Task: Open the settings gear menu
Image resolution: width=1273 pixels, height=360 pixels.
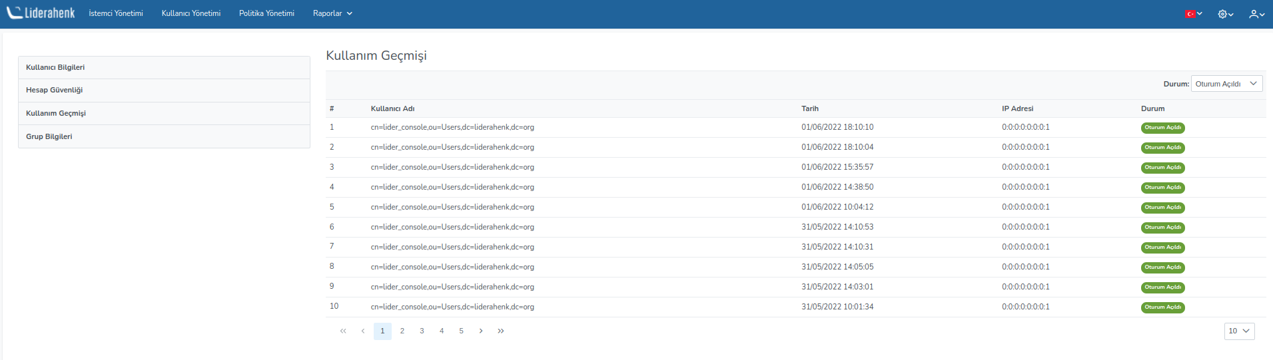Action: click(1225, 14)
